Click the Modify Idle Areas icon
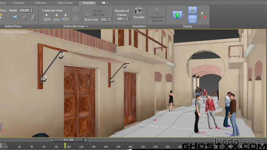Image resolution: width=267 pixels, height=150 pixels. point(88,13)
